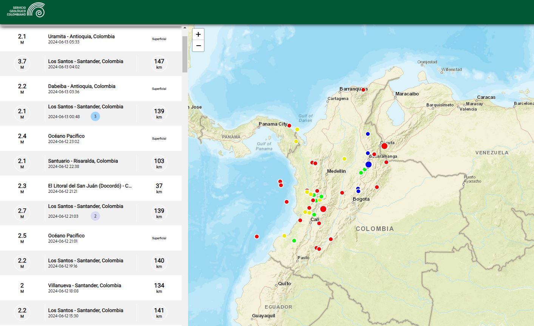
Task: Select the red marker near Barranquilla
Action: pyautogui.click(x=363, y=90)
